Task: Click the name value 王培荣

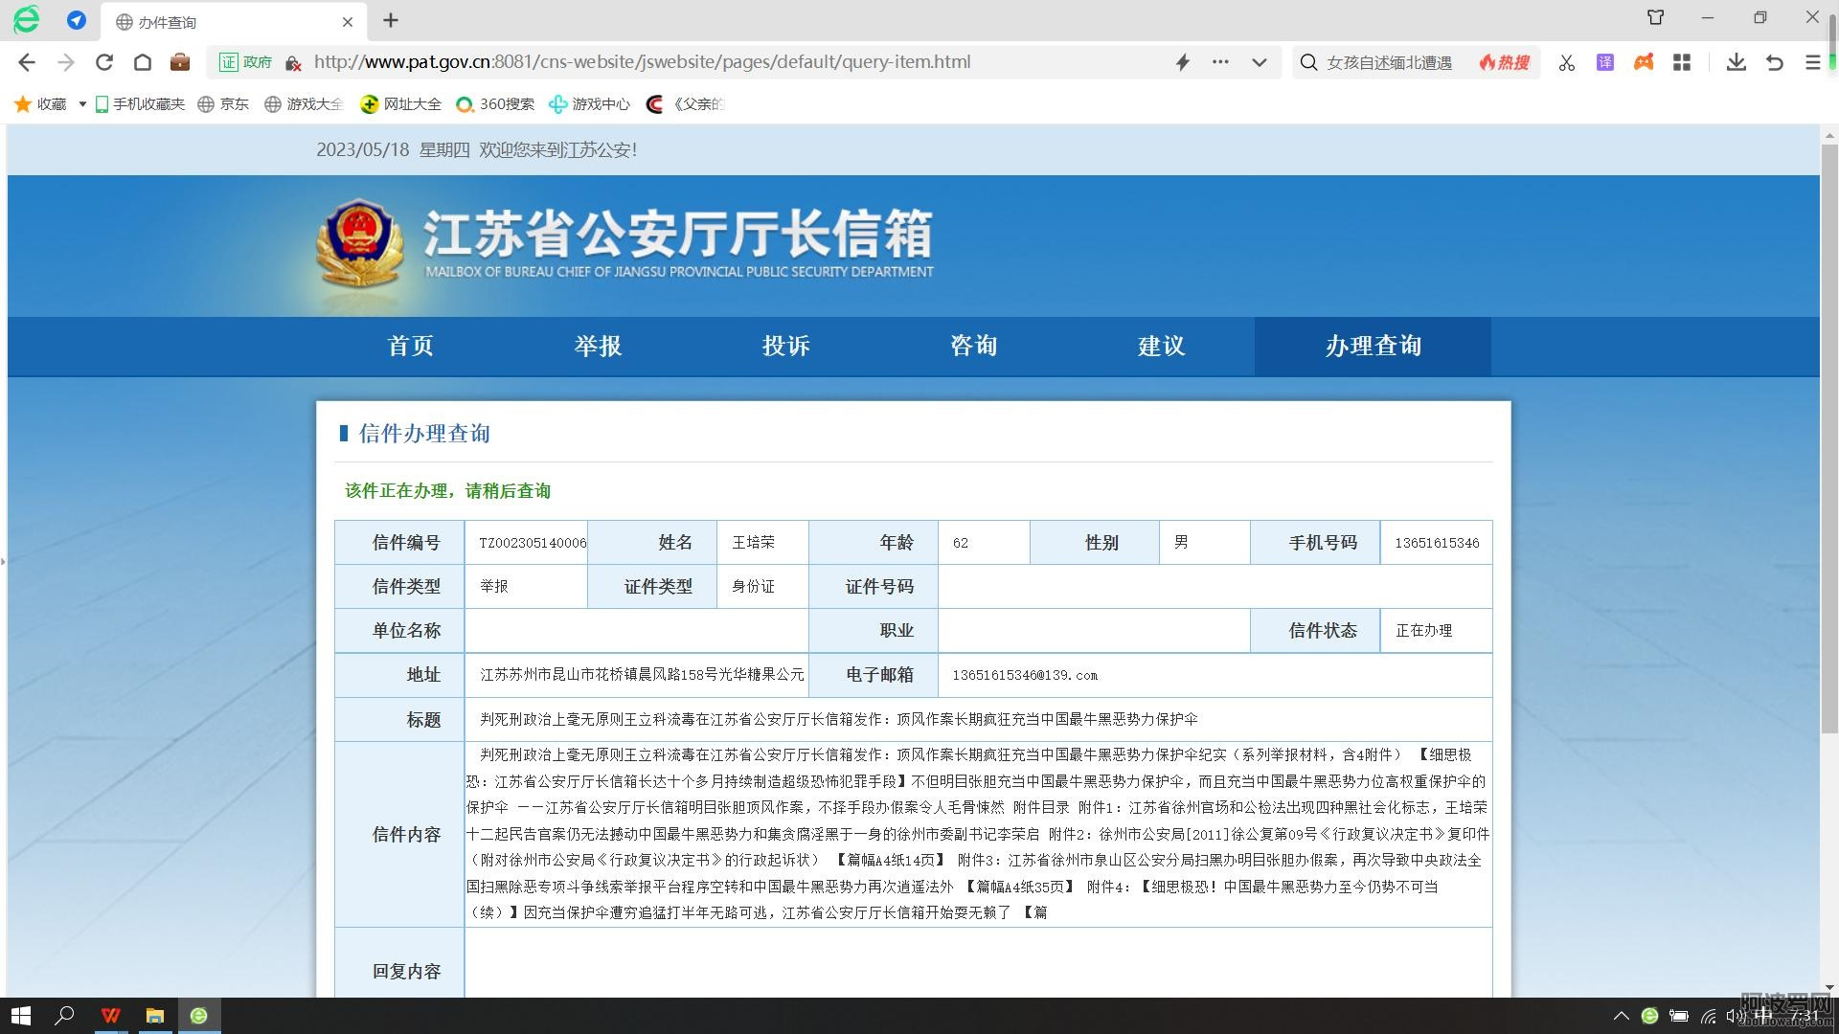Action: (753, 543)
